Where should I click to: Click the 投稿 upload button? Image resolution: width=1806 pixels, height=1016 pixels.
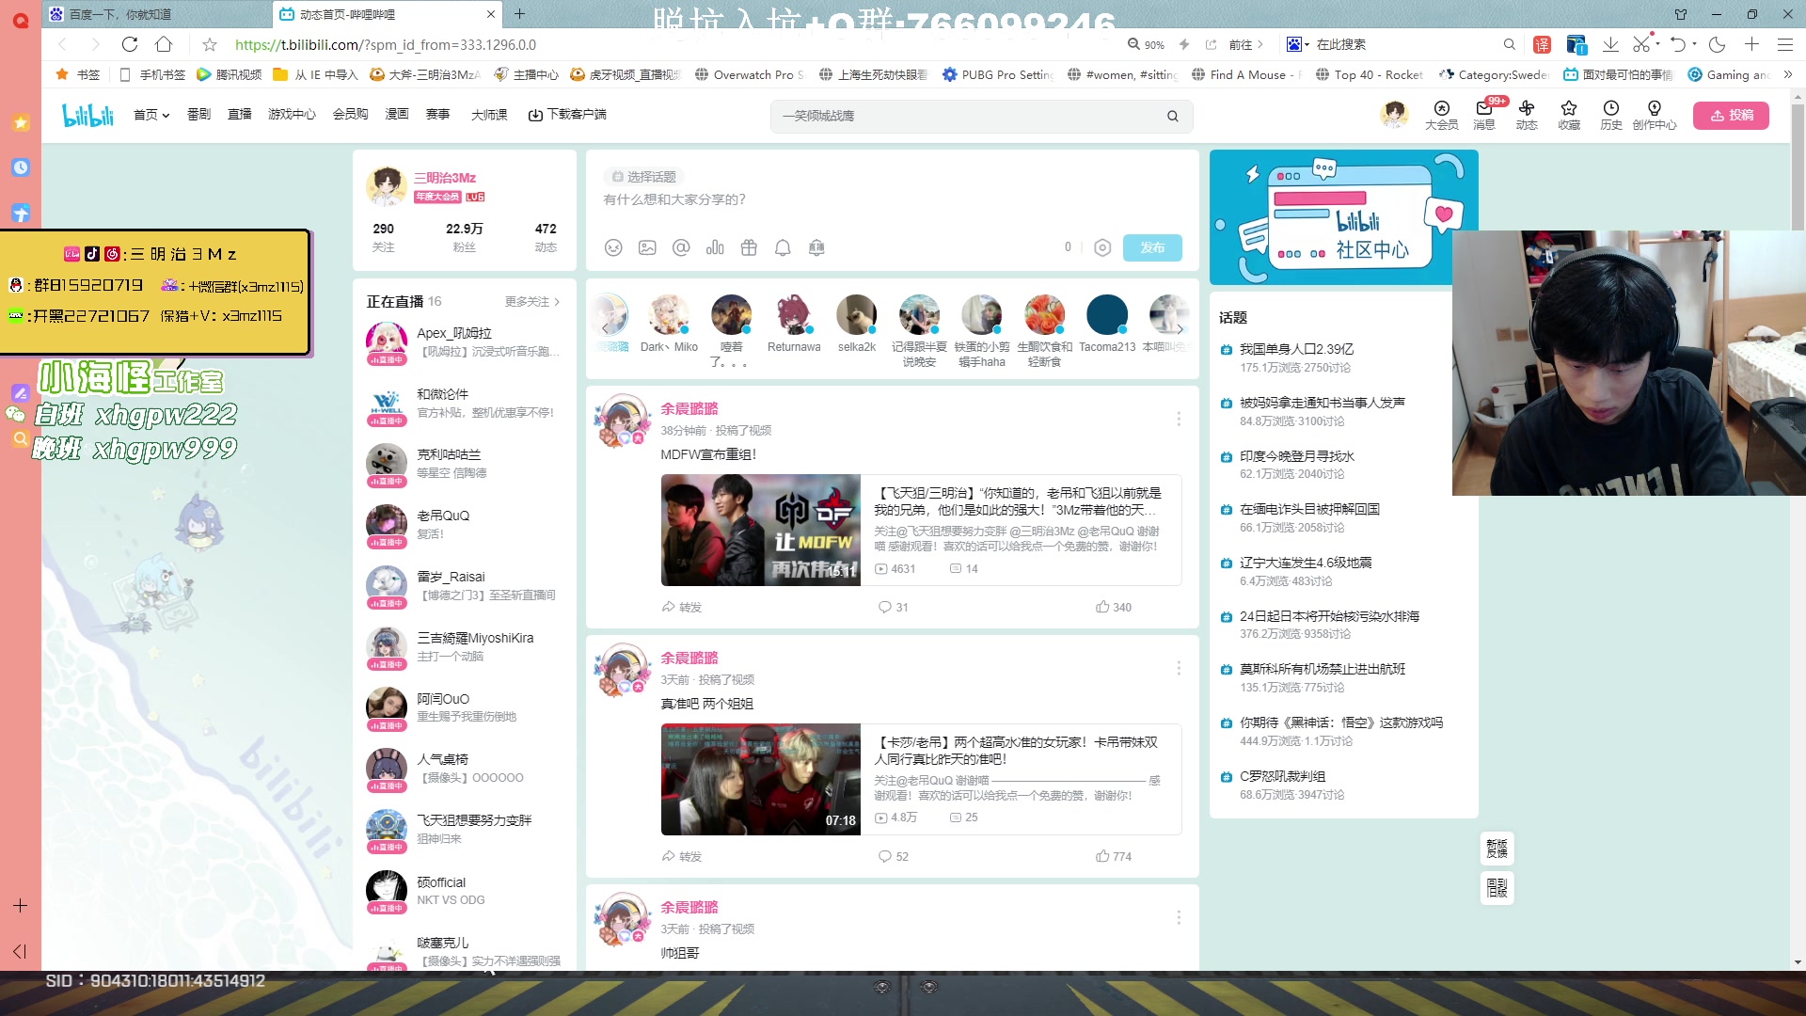click(x=1731, y=115)
